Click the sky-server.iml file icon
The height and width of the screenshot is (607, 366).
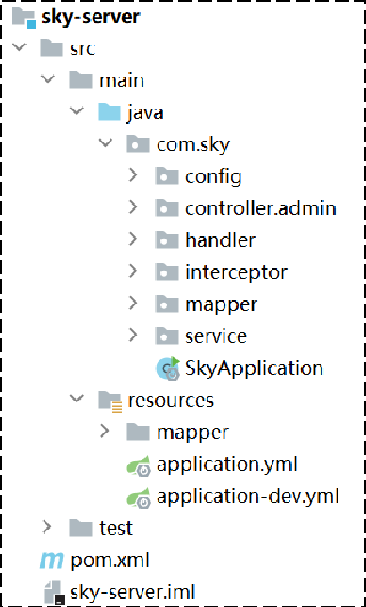tap(53, 593)
